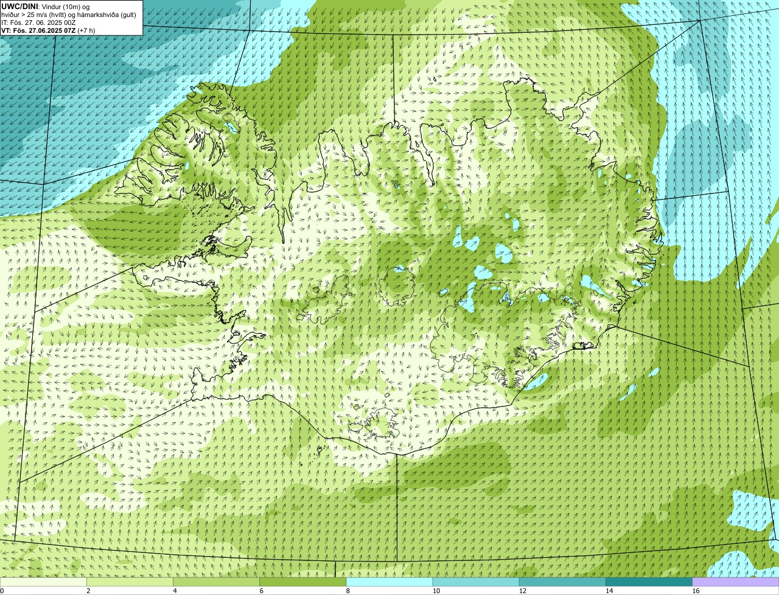779x595 pixels.
Task: Click the legend scale label '14'
Action: 609,591
